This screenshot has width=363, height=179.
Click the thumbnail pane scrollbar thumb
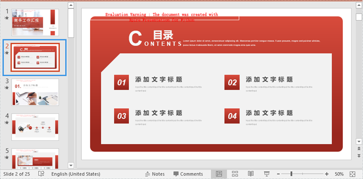coord(71,23)
